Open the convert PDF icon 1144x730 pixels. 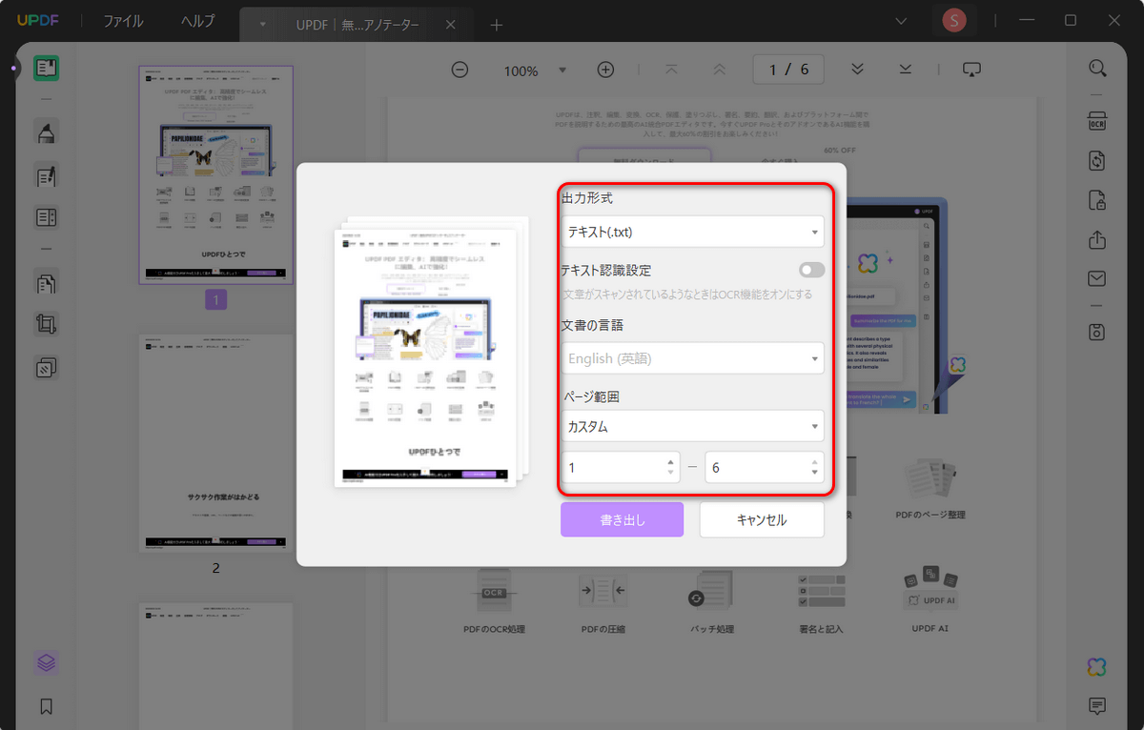coord(1097,161)
